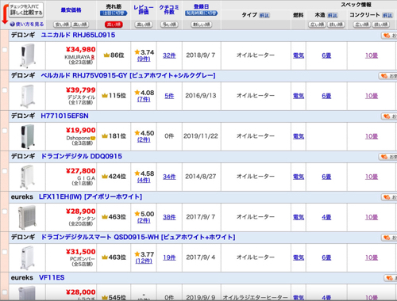Click (全23店舗) shop count text

(x=81, y=63)
